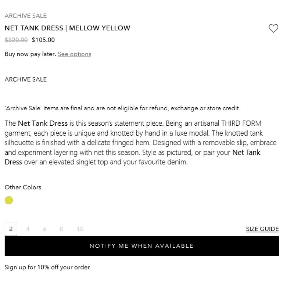The image size is (294, 294).
Task: Select the Mellow Yellow color swatch
Action: (x=9, y=200)
